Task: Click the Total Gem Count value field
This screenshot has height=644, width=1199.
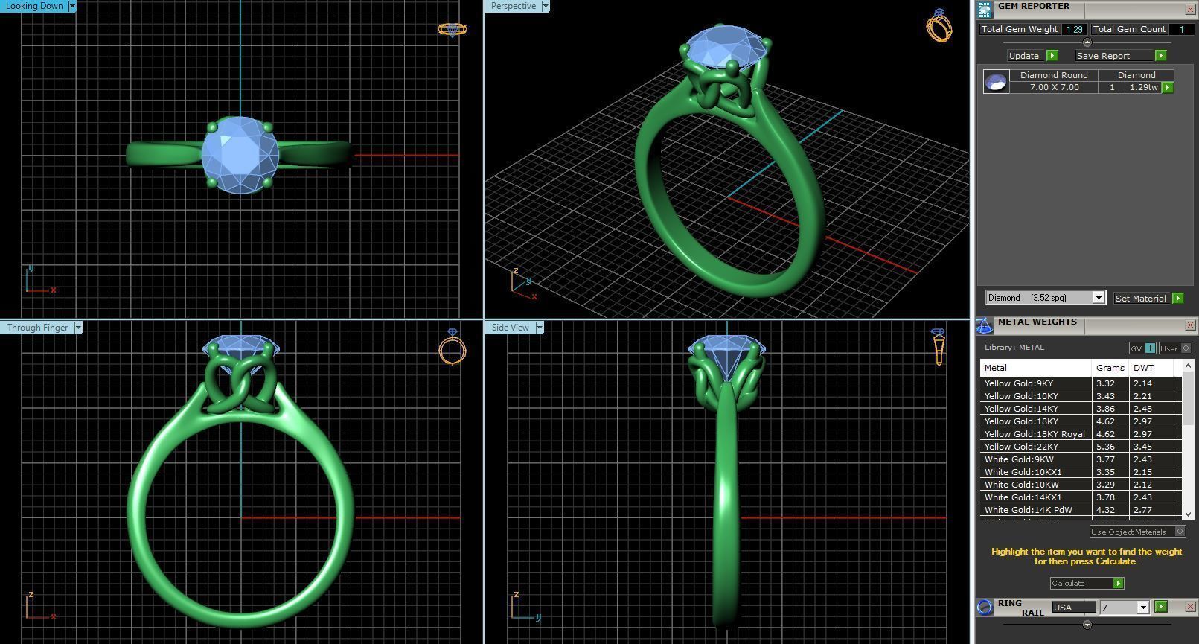Action: click(x=1181, y=29)
